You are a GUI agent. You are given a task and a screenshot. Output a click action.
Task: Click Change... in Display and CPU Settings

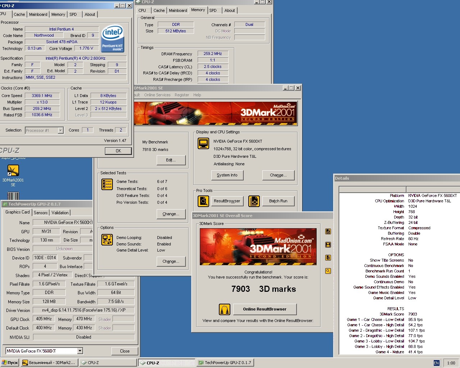[279, 175]
